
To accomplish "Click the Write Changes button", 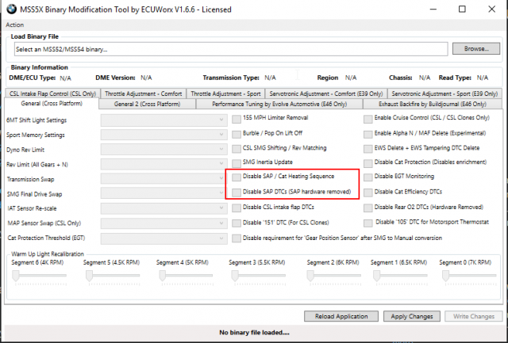I will tap(474, 316).
